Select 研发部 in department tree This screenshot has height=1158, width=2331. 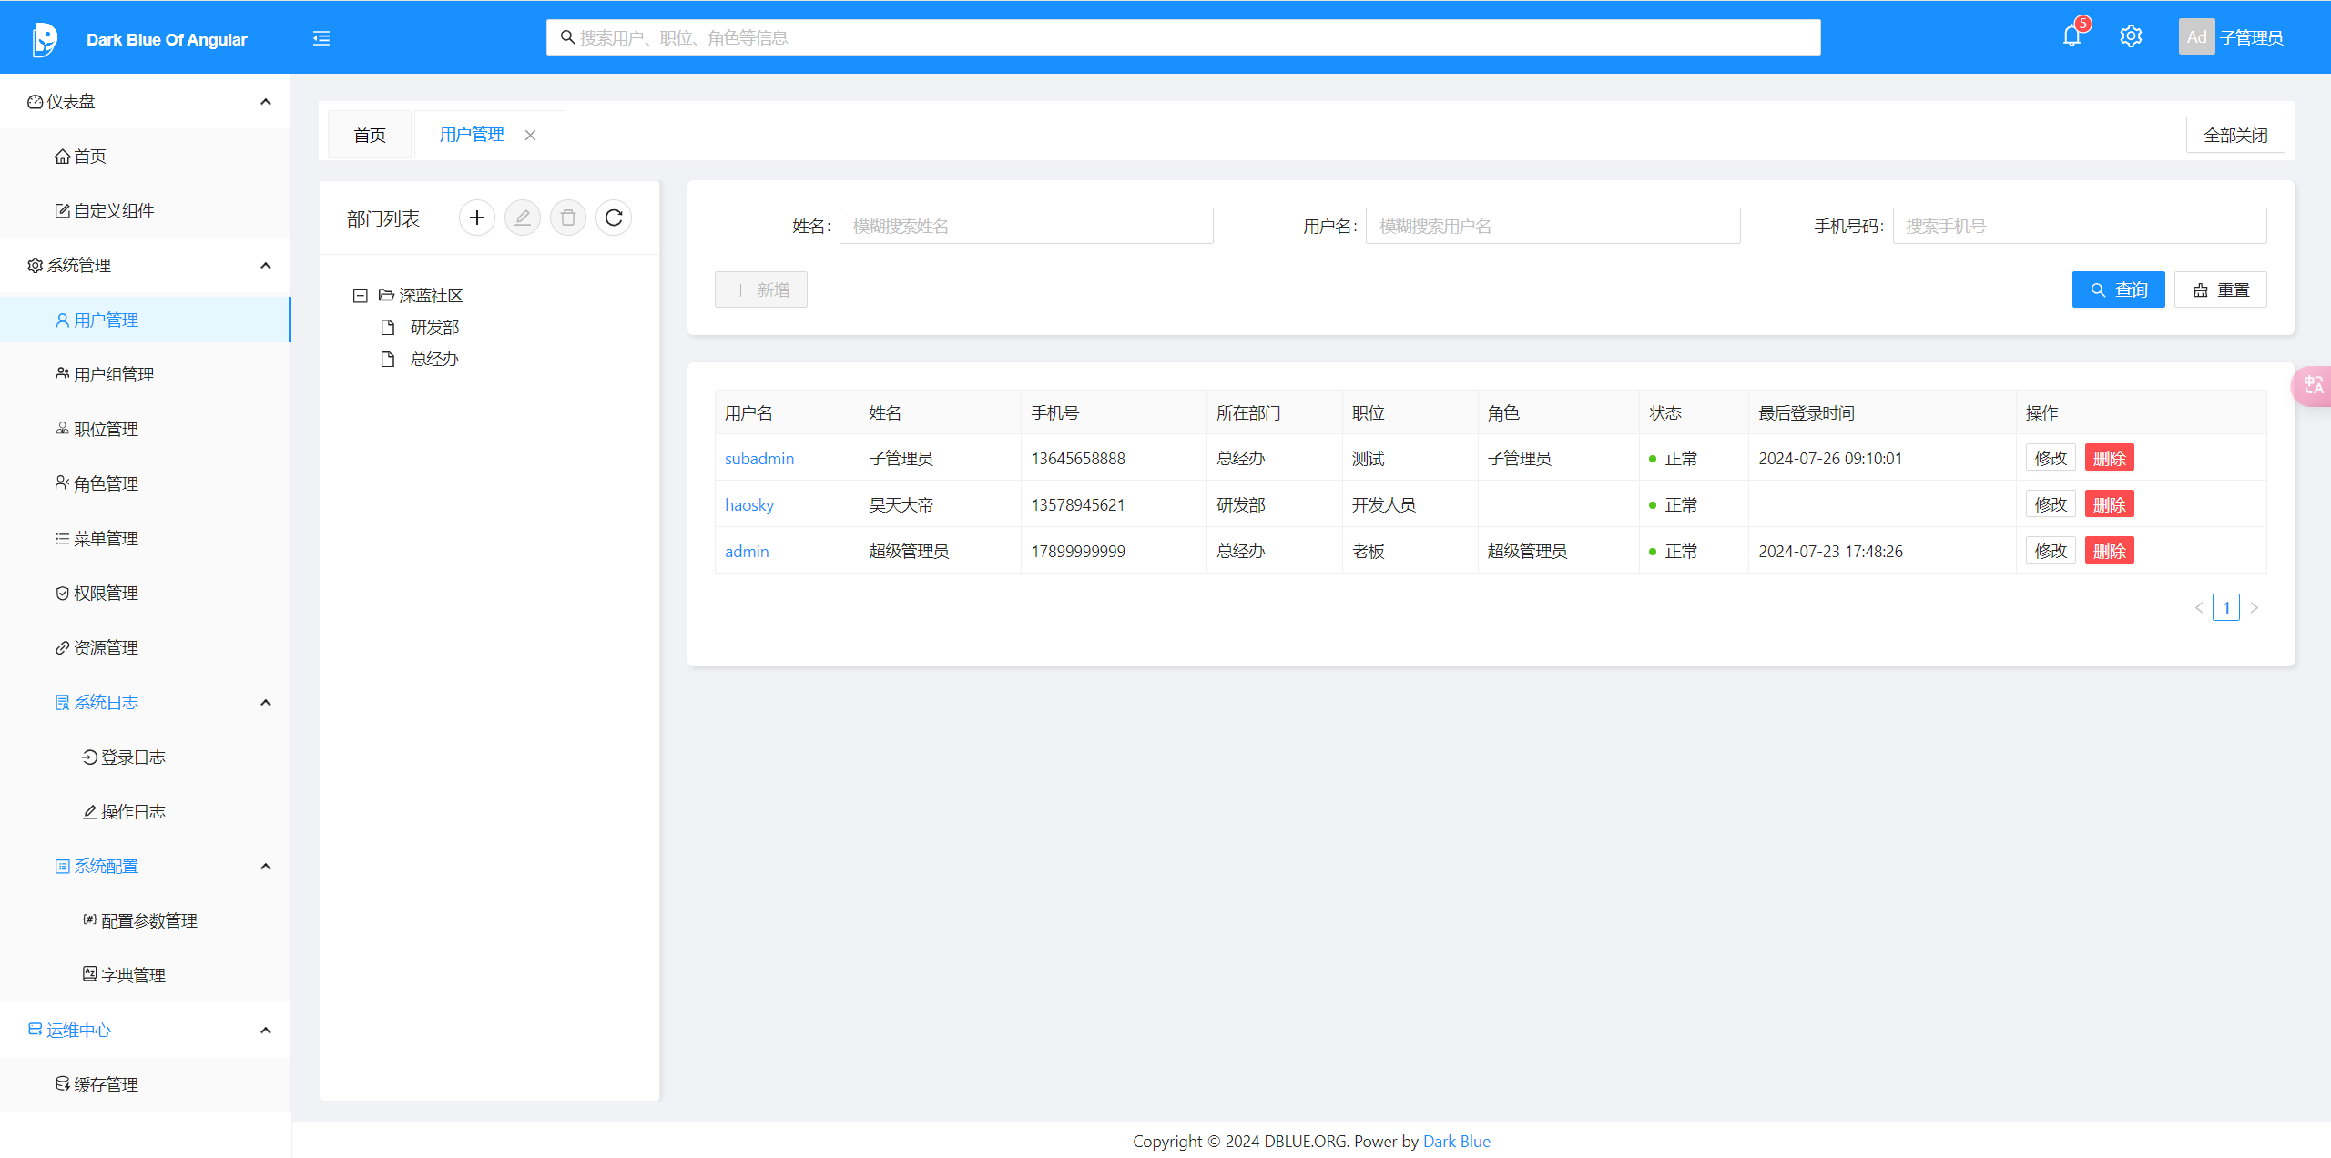point(434,327)
